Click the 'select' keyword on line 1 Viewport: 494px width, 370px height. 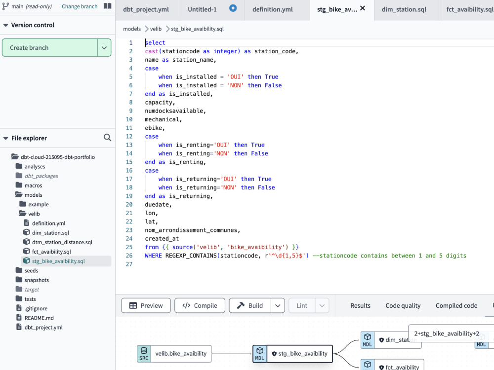155,42
